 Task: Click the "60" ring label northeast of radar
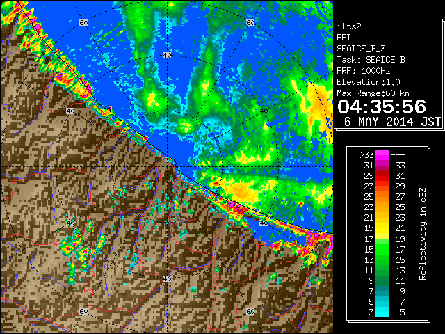coord(250,22)
